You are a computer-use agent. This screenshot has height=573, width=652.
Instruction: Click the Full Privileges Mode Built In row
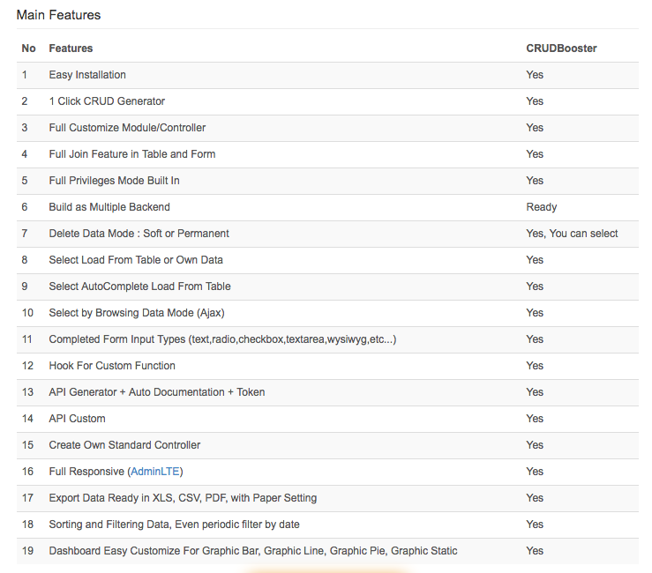327,181
